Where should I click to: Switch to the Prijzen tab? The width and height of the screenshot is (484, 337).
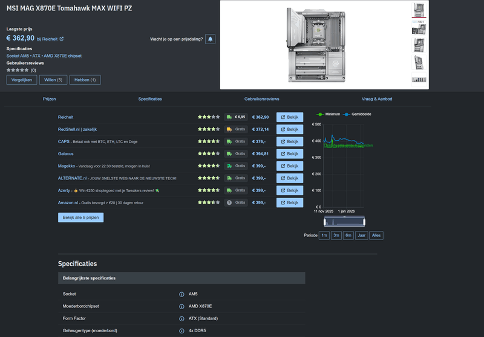tap(50, 99)
